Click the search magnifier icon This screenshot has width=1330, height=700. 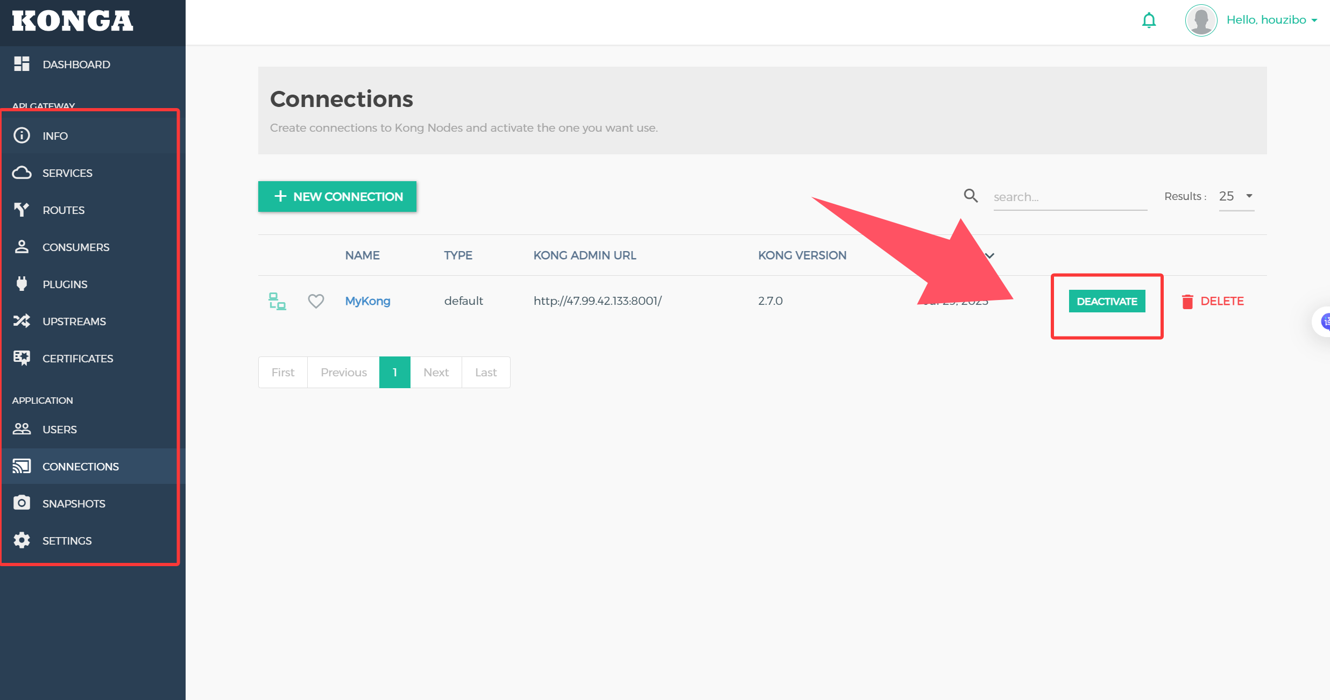[x=971, y=196]
